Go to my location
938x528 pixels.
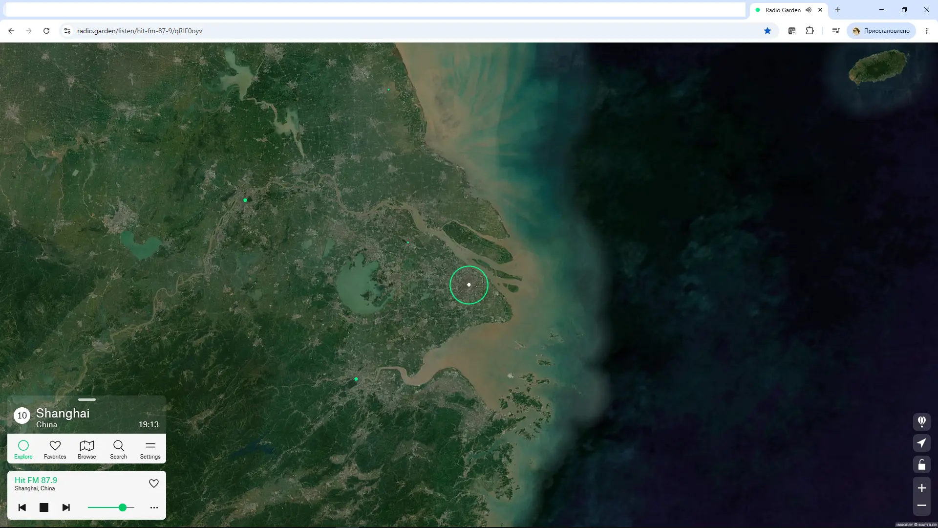click(x=921, y=443)
